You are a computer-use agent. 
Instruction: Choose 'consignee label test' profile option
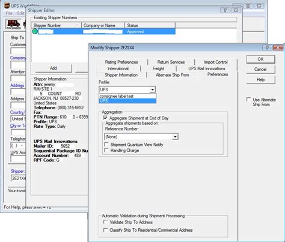[x=127, y=96]
